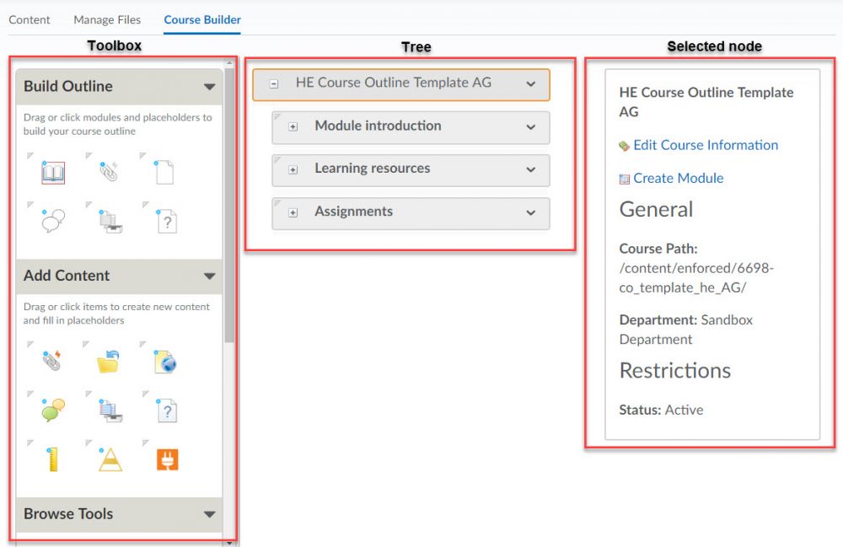Image resolution: width=843 pixels, height=547 pixels.
Task: Create a grade item using the yellow ruler icon
Action: tap(52, 459)
